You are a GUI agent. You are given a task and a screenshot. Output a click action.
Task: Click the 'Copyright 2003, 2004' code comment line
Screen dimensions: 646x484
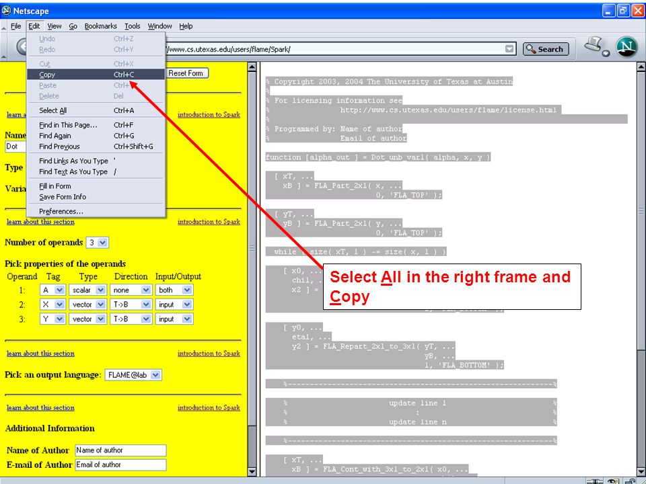390,81
